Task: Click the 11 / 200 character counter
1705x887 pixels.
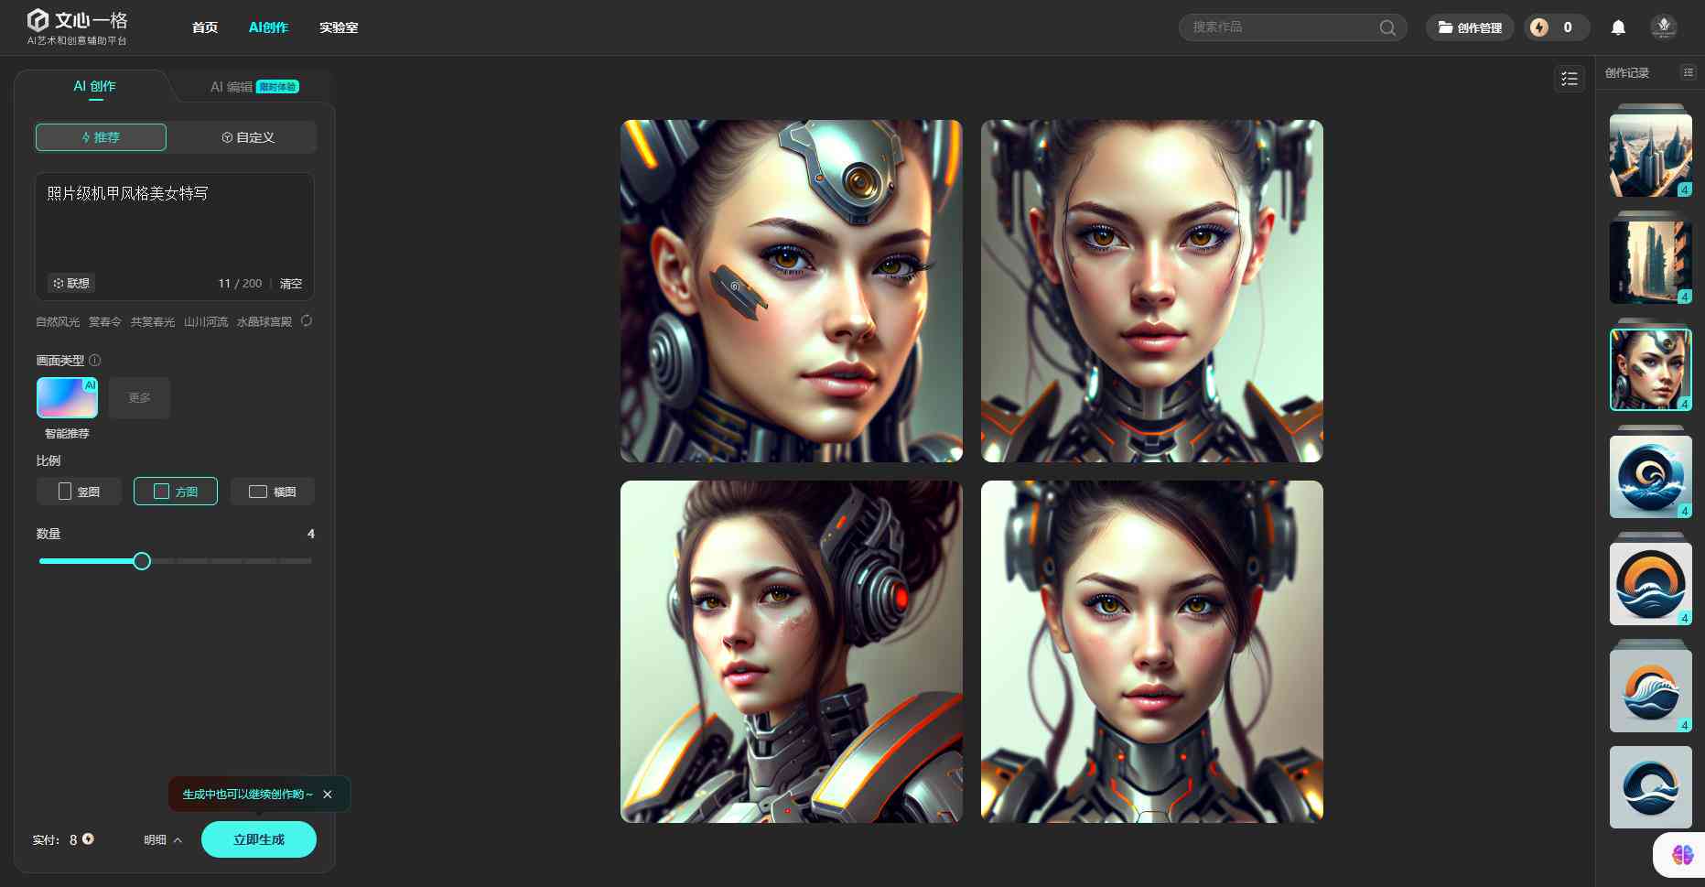Action: [240, 284]
